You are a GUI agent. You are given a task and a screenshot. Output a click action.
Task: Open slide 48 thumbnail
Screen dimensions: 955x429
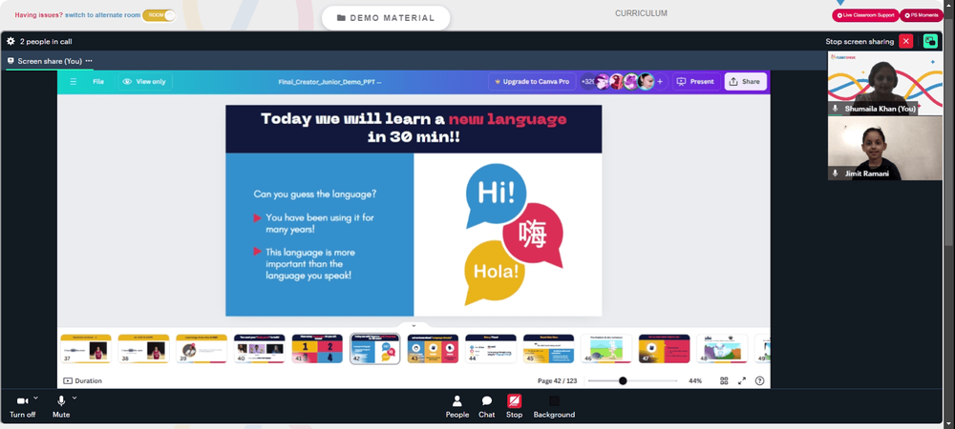point(722,349)
